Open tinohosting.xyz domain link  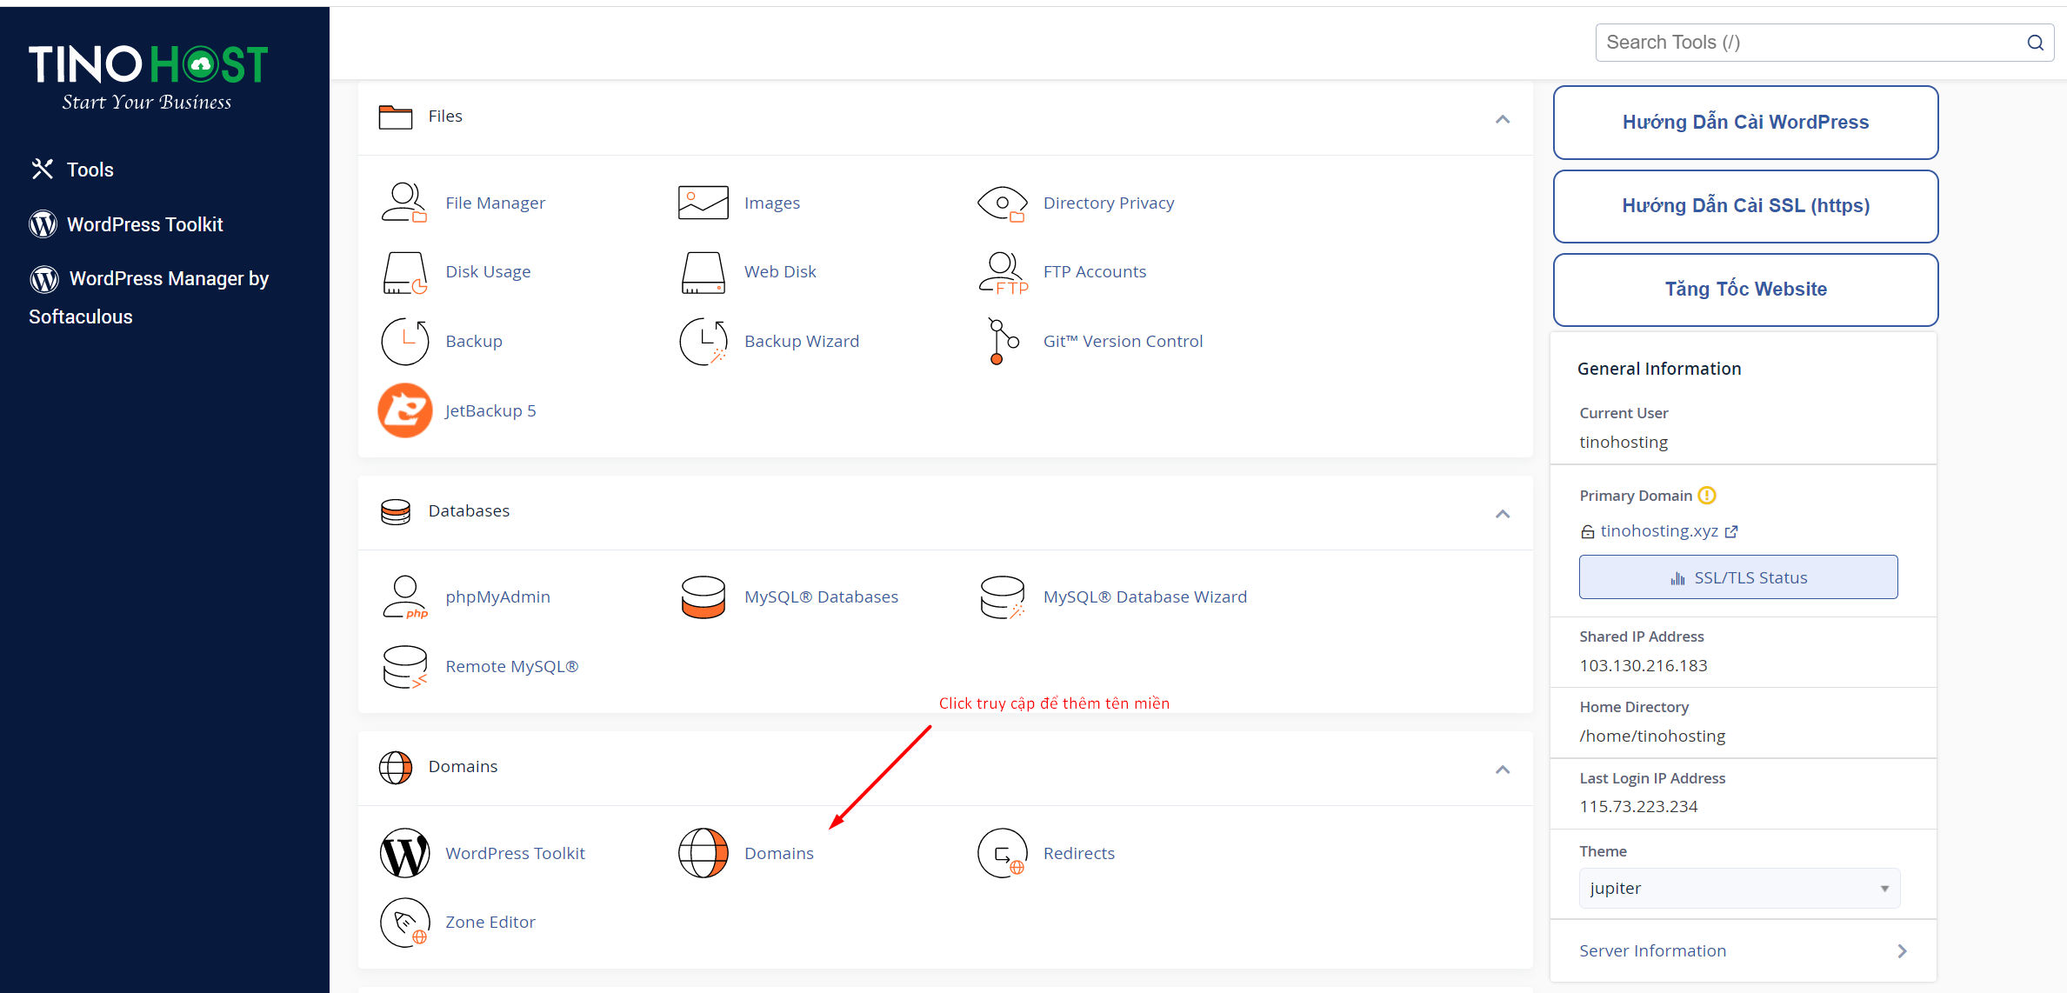[x=1659, y=530]
